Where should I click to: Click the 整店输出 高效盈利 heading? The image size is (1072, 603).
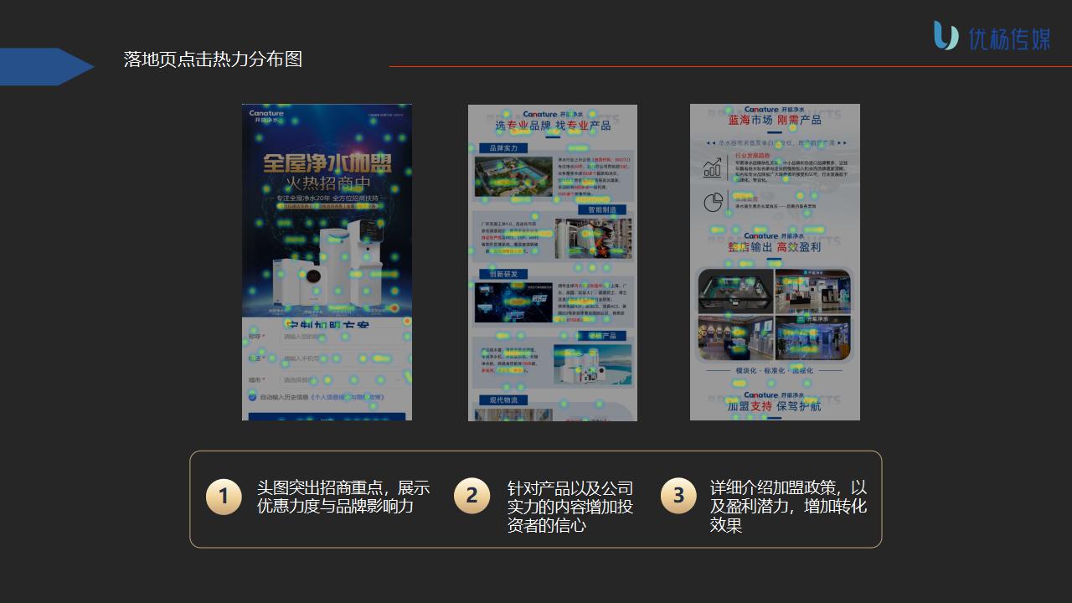click(x=775, y=247)
